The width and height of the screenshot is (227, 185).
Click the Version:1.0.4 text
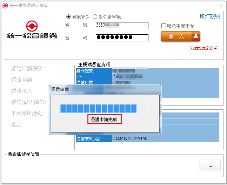[203, 48]
